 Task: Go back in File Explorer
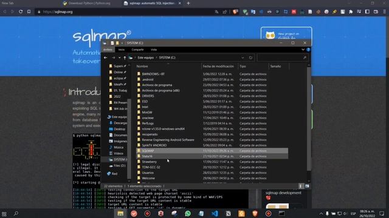point(106,58)
